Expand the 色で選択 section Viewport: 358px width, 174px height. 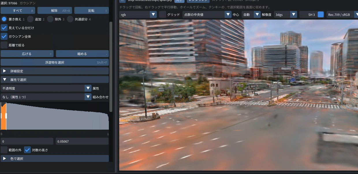[55, 158]
